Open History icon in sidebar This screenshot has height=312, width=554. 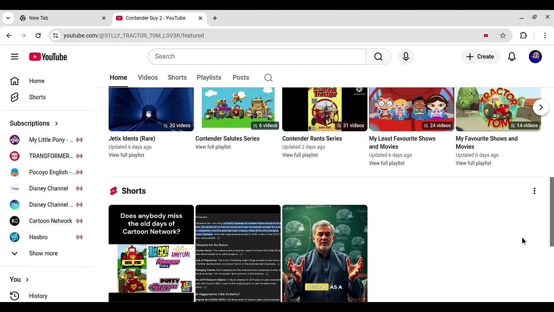(x=15, y=296)
